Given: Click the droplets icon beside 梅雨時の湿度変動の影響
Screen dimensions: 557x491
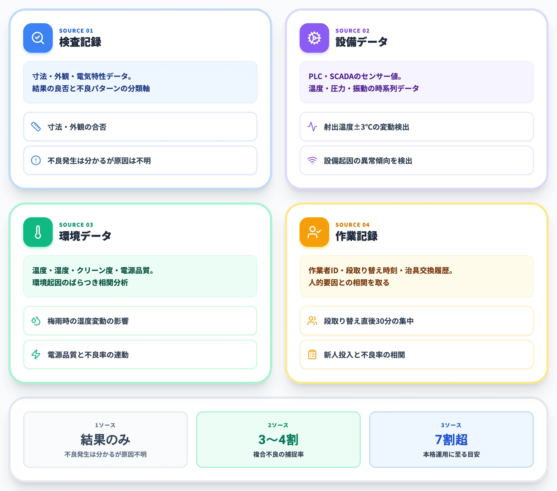Looking at the screenshot, I should tap(36, 321).
